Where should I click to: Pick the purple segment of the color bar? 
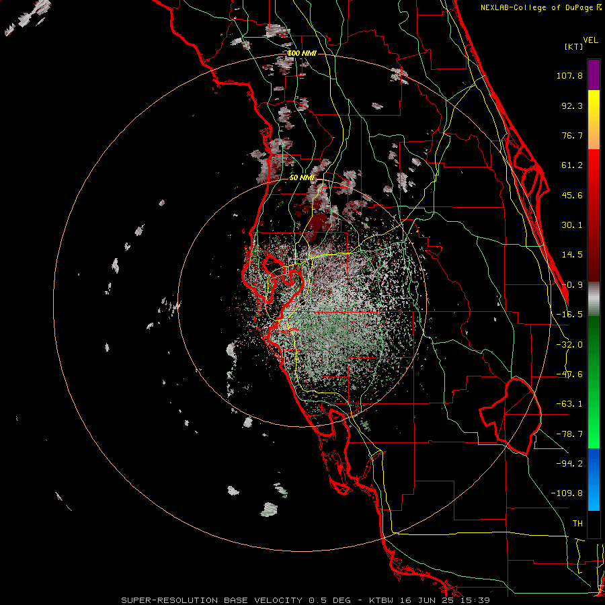(594, 75)
